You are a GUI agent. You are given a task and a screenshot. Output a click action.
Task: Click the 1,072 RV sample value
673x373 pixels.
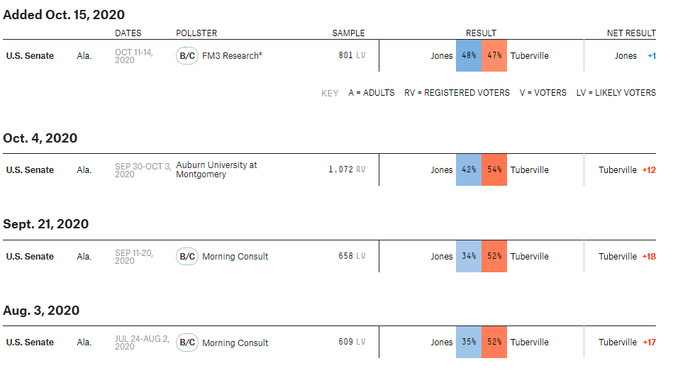click(x=347, y=169)
